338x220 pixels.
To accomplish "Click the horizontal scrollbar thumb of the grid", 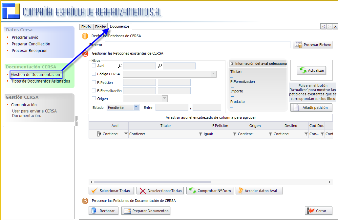I will pos(152,182).
